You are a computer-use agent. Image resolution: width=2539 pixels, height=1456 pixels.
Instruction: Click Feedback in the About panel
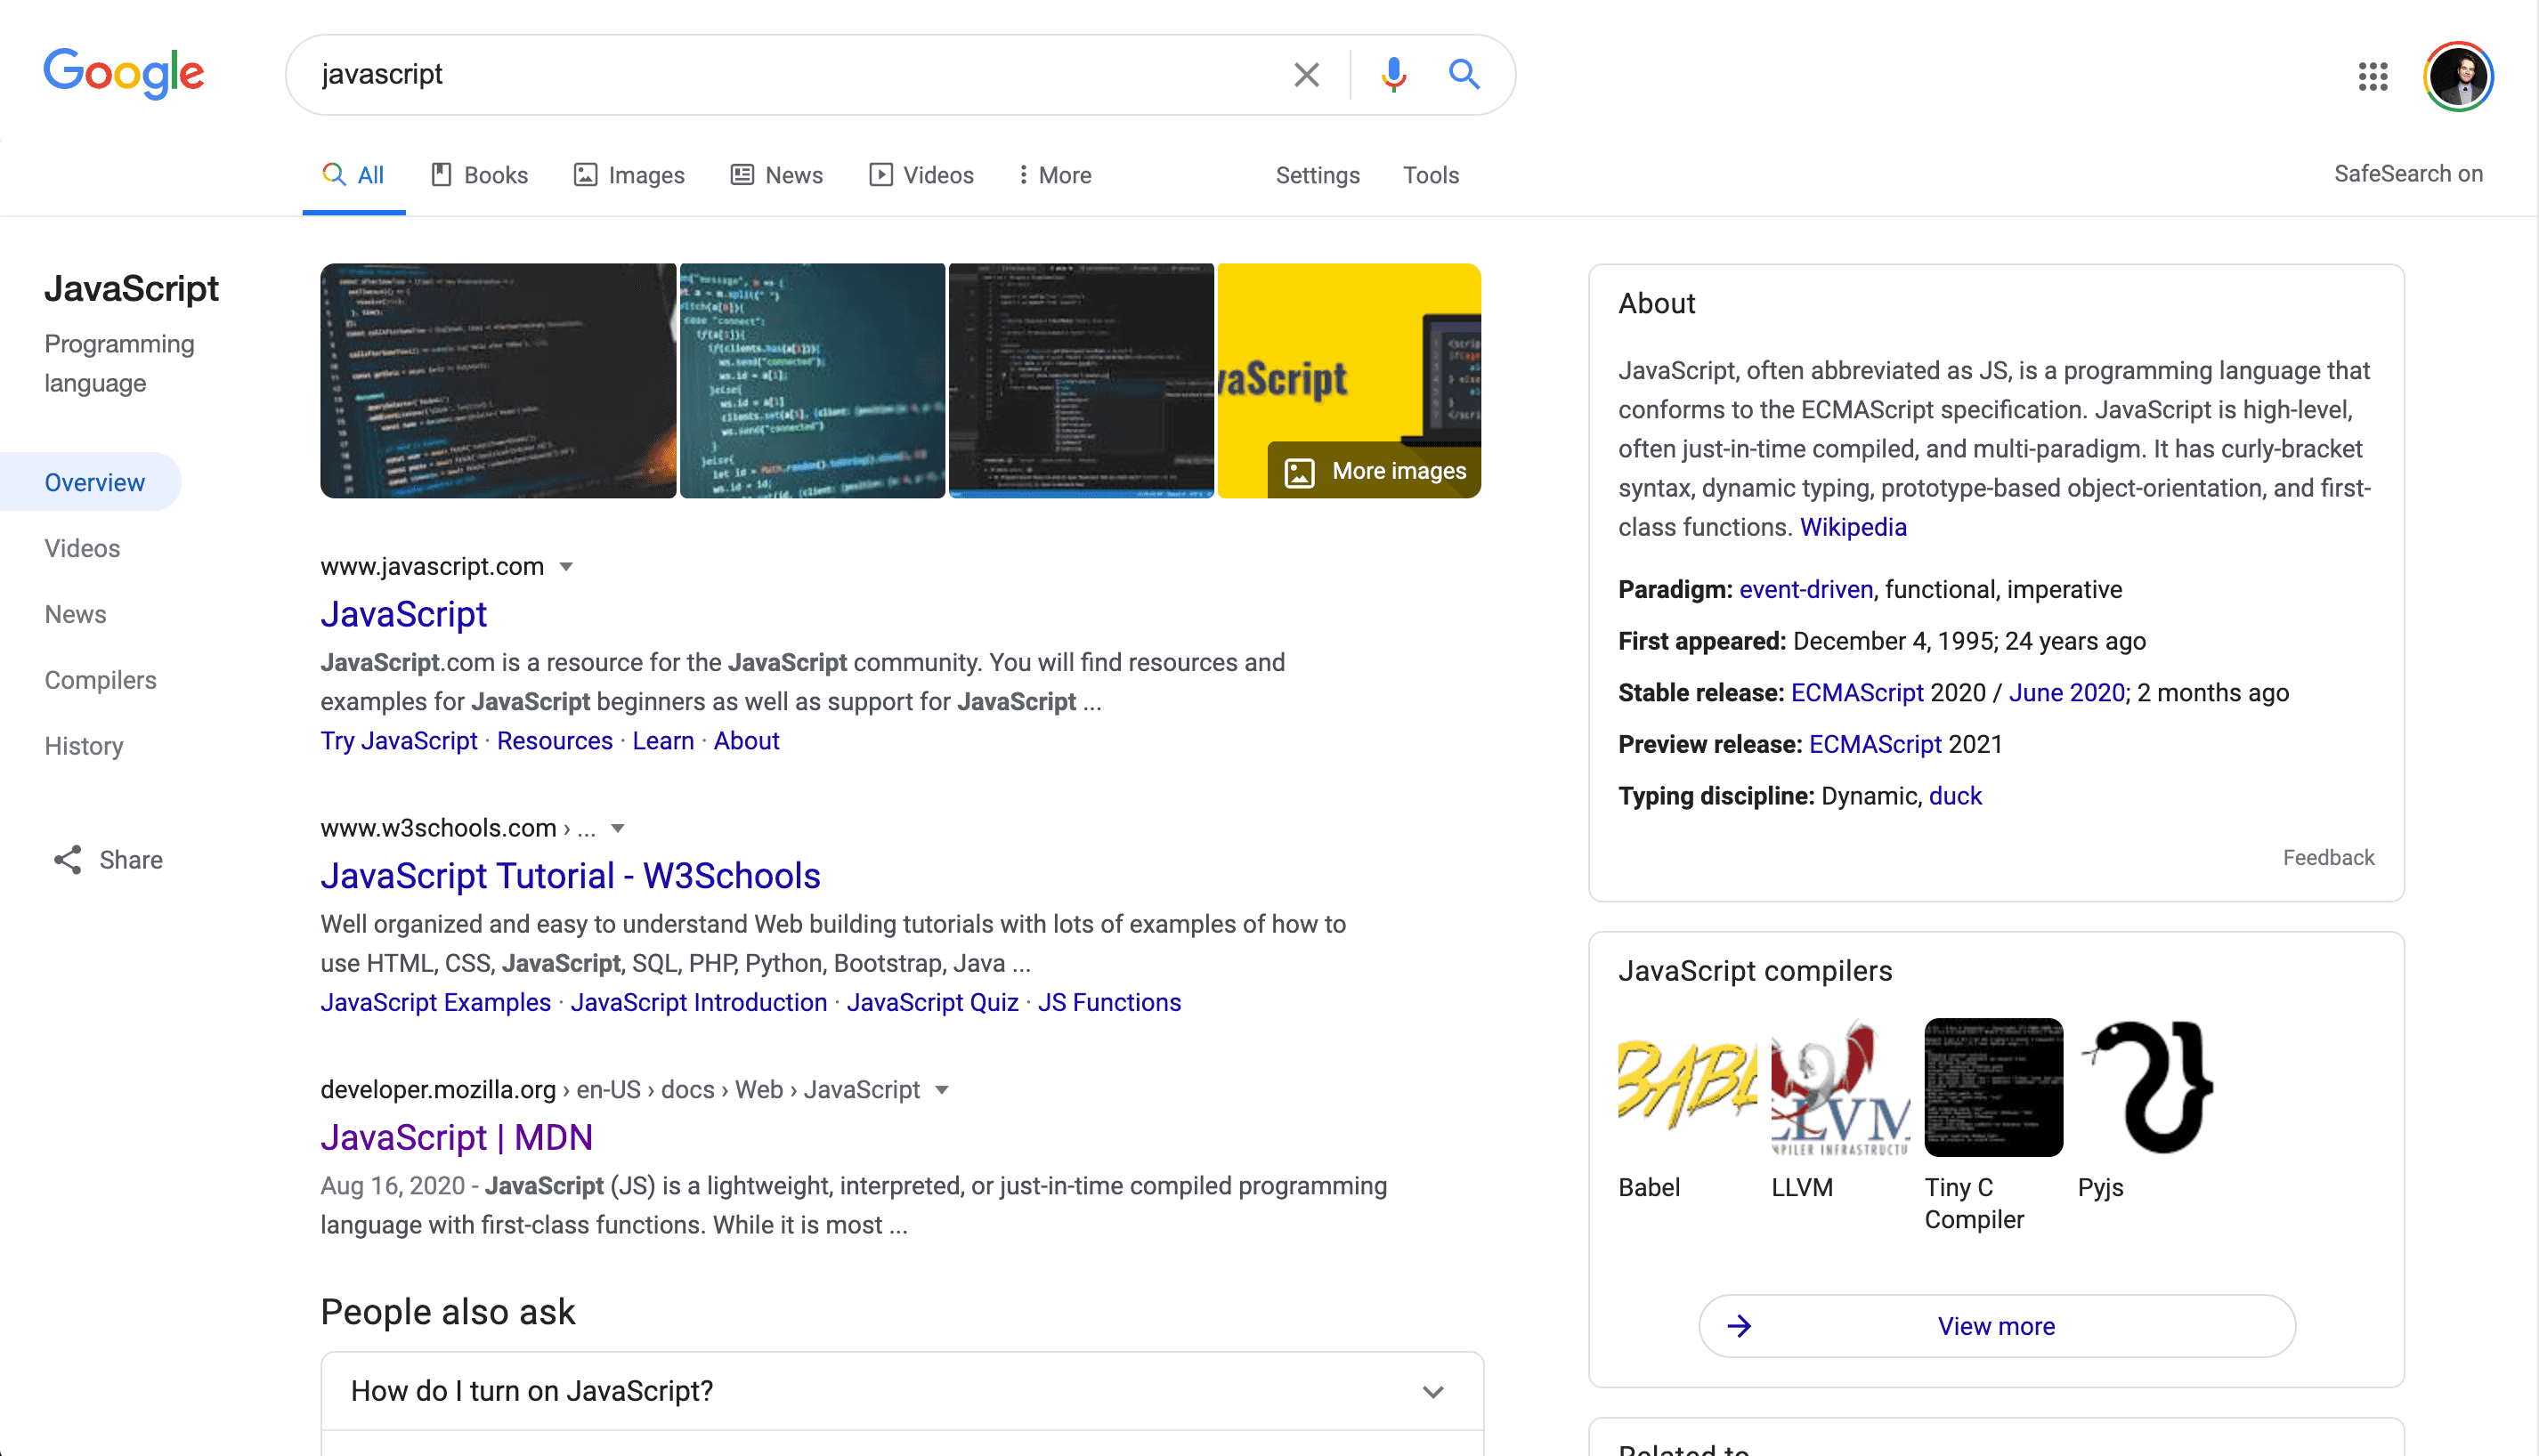tap(2328, 858)
